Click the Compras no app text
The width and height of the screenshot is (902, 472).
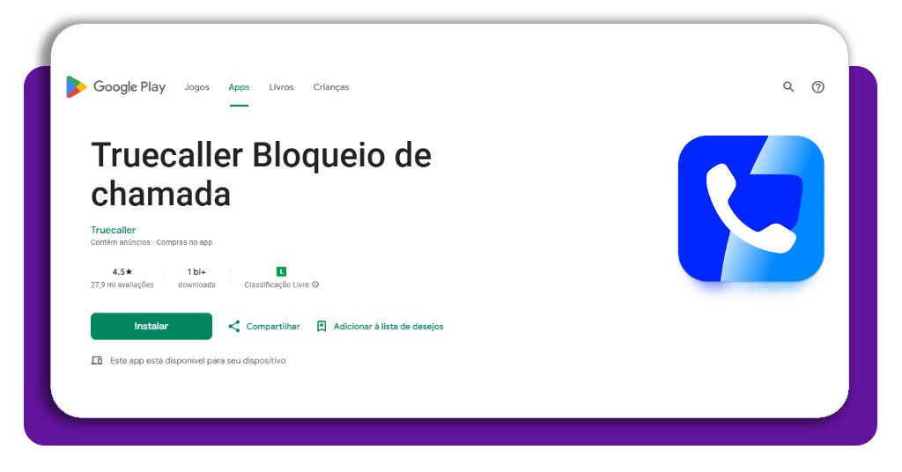(x=184, y=243)
